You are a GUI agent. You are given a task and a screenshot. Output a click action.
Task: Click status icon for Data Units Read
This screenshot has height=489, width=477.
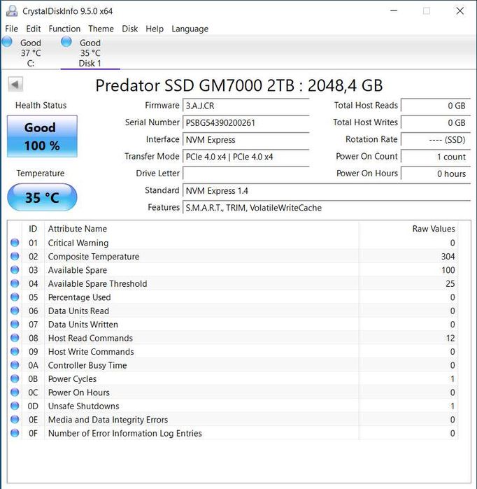click(15, 311)
